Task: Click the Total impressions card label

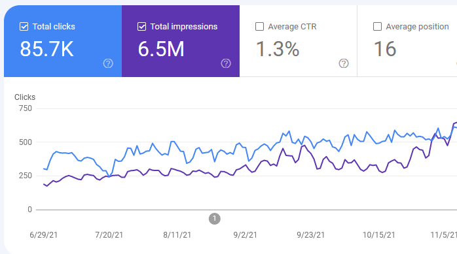Action: coord(184,27)
